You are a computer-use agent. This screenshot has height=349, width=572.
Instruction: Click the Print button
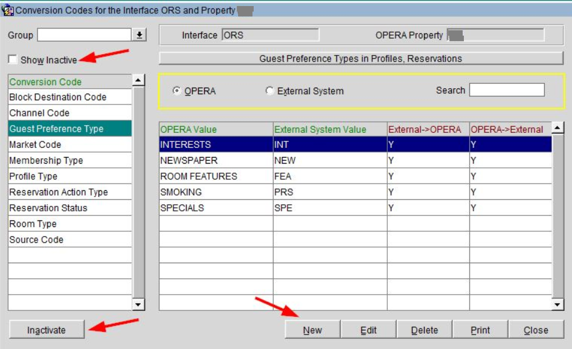[480, 330]
